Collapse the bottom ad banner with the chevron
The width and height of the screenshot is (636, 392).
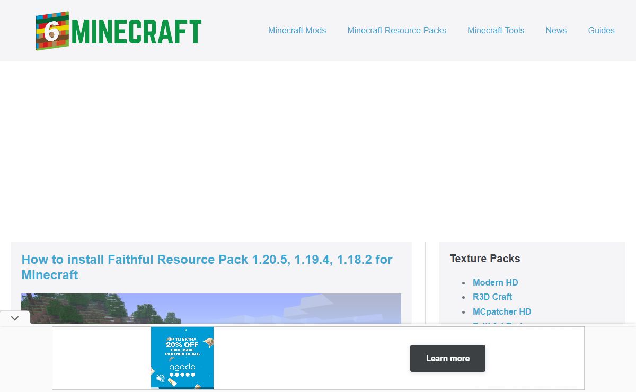15,318
